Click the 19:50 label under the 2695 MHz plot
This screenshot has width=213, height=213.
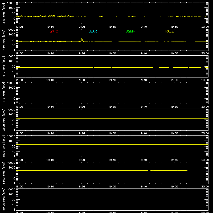point(174,133)
